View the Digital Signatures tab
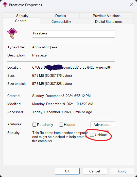Viewport: 137px width, 177px height. [x=108, y=21]
